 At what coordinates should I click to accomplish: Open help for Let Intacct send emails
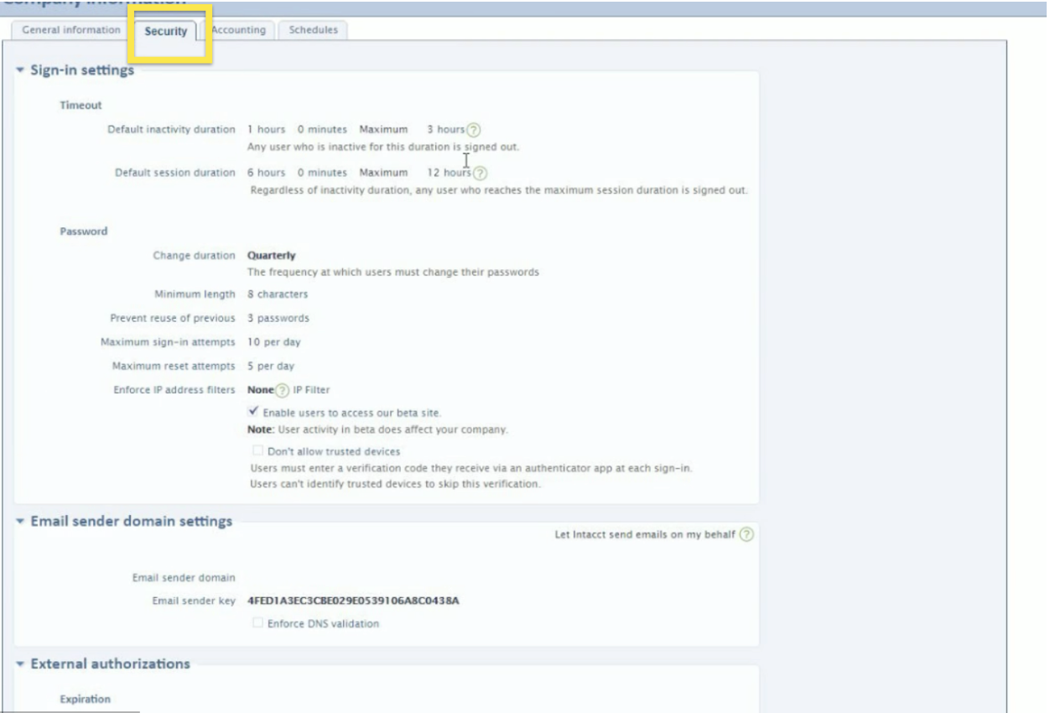click(x=746, y=535)
